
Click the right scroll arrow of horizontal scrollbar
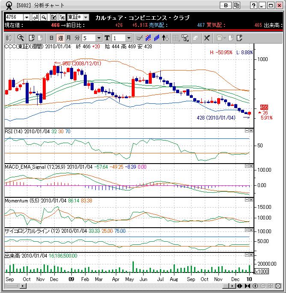tap(232, 286)
